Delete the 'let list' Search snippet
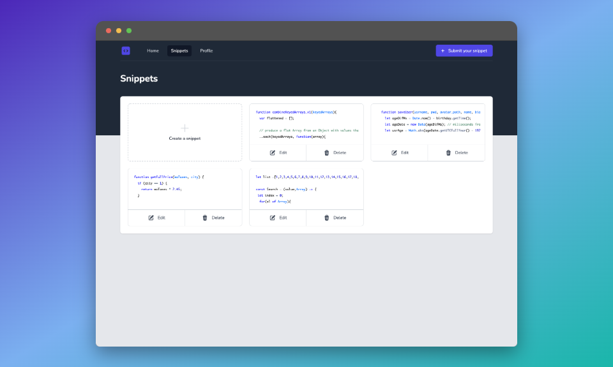613x367 pixels. click(335, 218)
